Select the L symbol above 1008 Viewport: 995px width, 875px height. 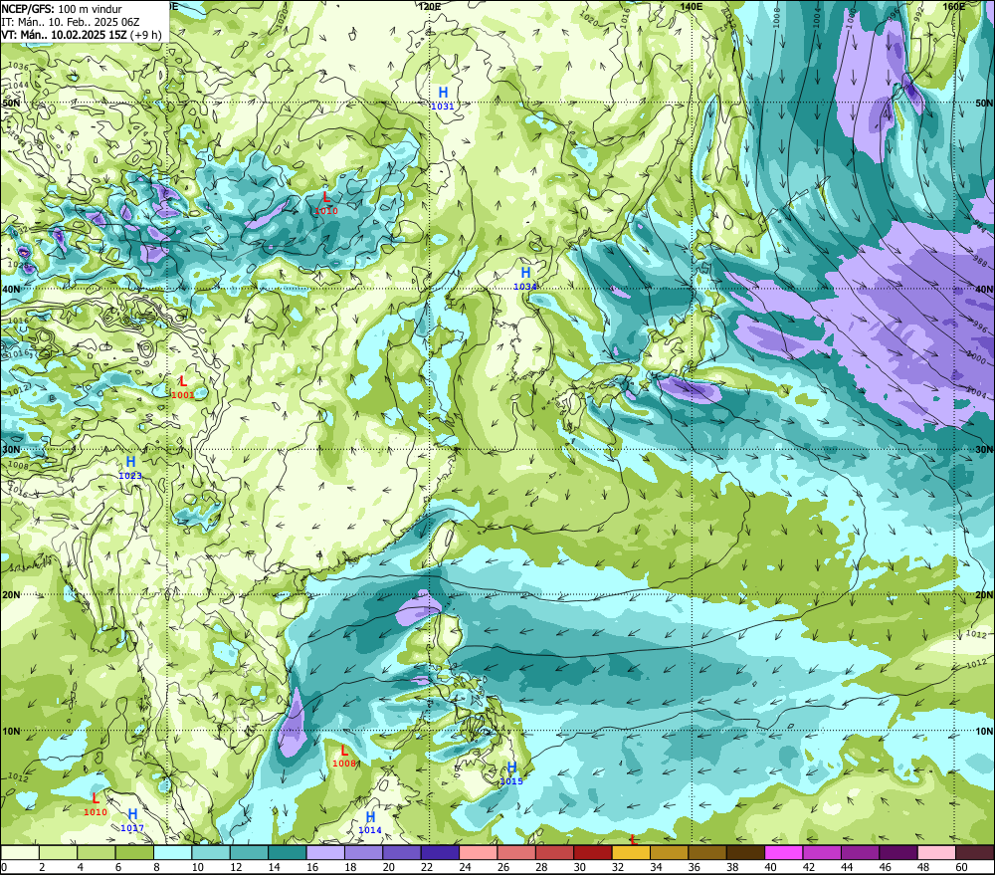[x=344, y=751]
